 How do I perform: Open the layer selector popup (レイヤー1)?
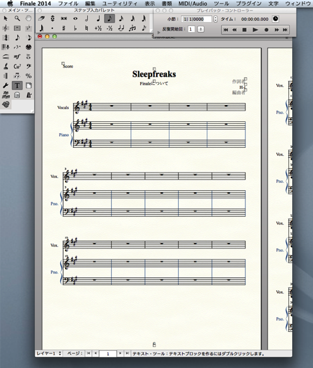click(x=49, y=353)
